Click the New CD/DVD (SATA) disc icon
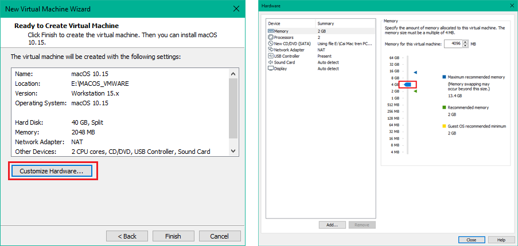 (271, 43)
